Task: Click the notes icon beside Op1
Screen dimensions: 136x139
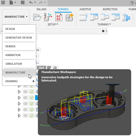Action: [x=49, y=68]
